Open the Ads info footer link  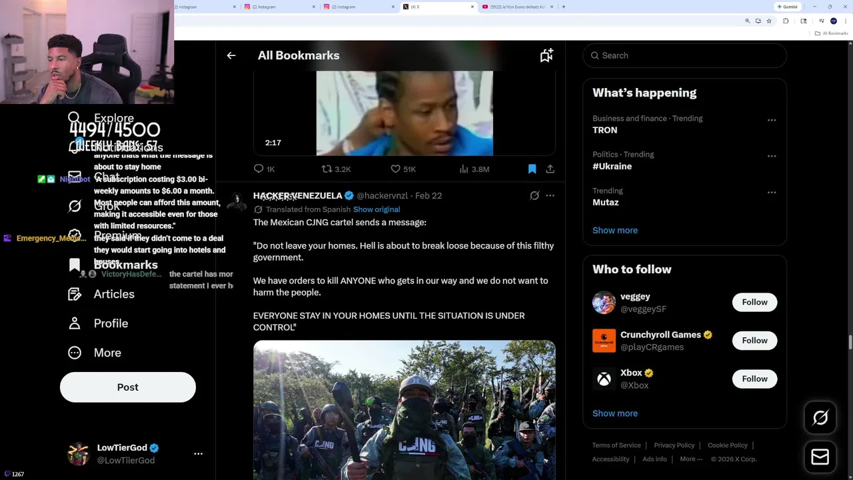click(655, 459)
